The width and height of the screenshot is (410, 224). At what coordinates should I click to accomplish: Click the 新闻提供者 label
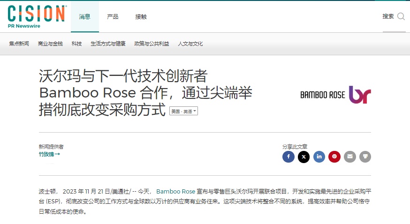pos(51,147)
